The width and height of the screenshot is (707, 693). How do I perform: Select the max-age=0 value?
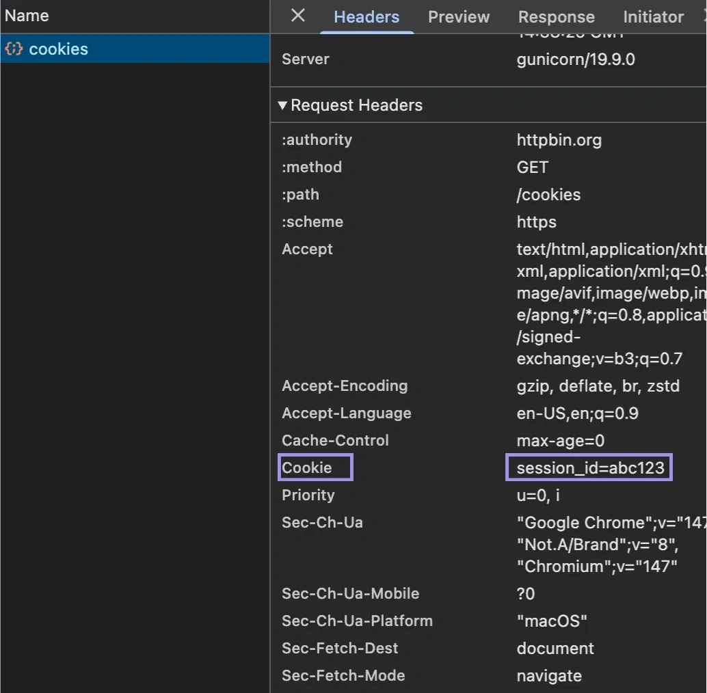(x=560, y=441)
